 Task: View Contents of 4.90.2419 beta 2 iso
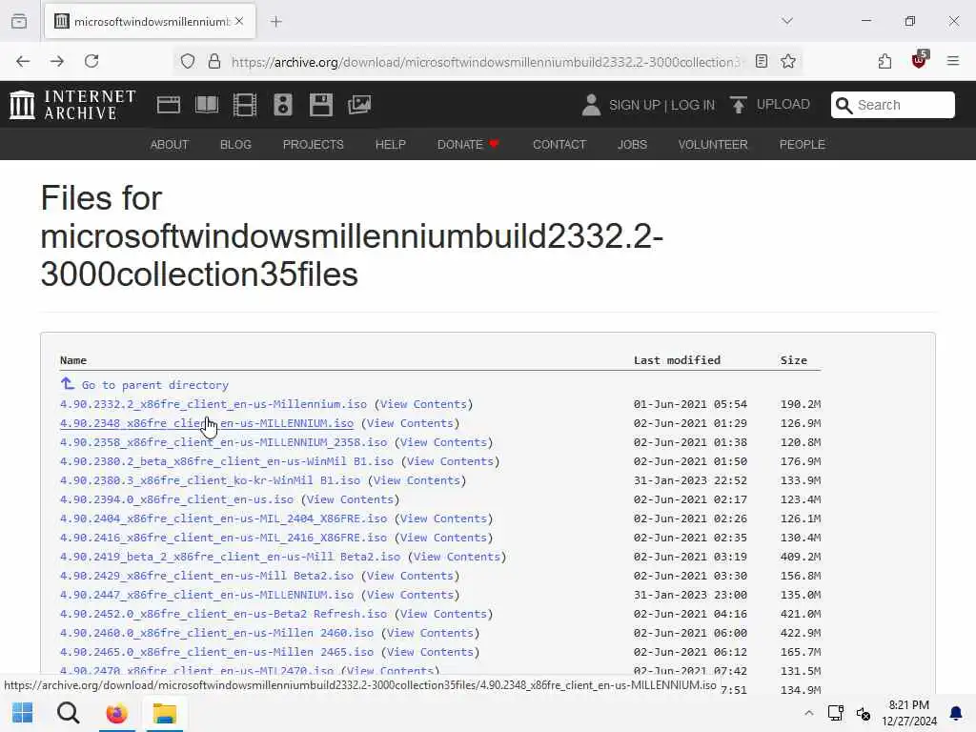[457, 557]
